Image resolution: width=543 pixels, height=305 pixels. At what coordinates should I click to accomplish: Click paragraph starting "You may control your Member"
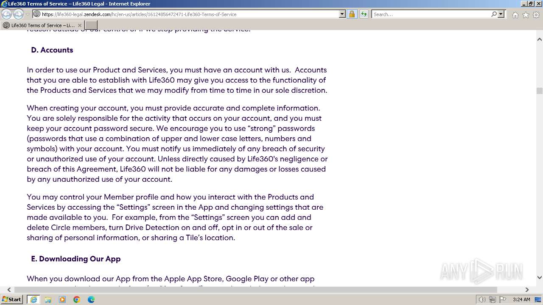click(x=175, y=217)
